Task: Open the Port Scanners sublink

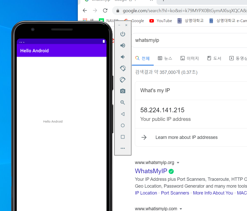Action: tap(175, 193)
